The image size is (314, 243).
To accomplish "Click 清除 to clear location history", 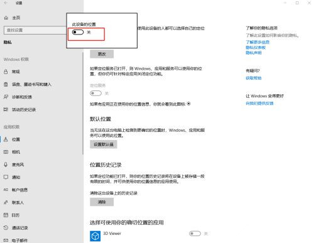I will (x=102, y=202).
